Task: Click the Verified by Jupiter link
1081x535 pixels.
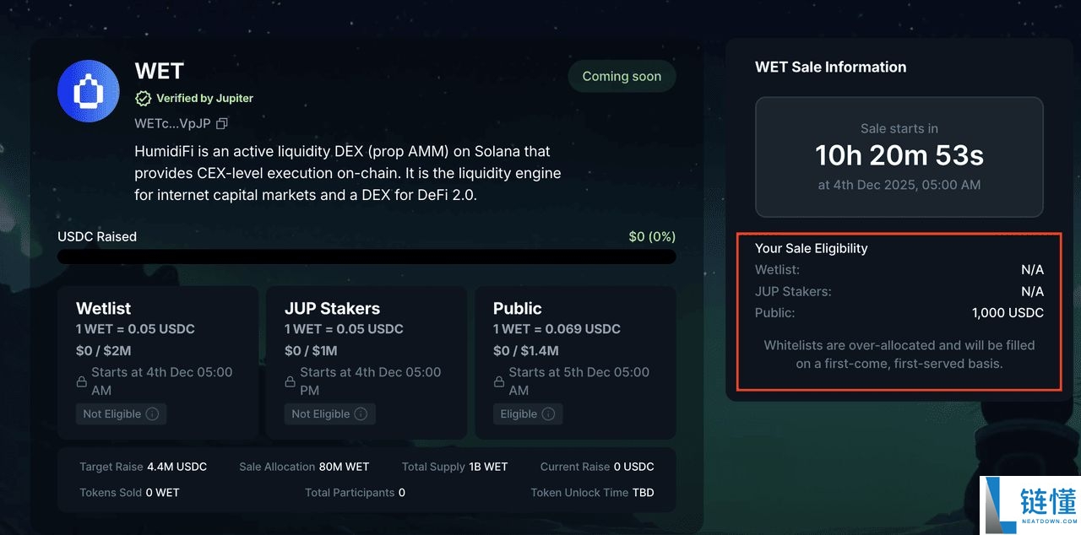Action: (204, 98)
